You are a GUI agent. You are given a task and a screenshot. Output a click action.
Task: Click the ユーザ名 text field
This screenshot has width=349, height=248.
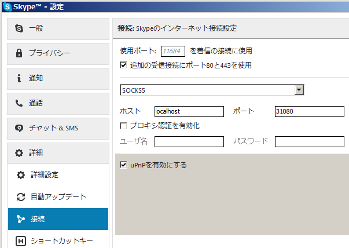pyautogui.click(x=189, y=141)
